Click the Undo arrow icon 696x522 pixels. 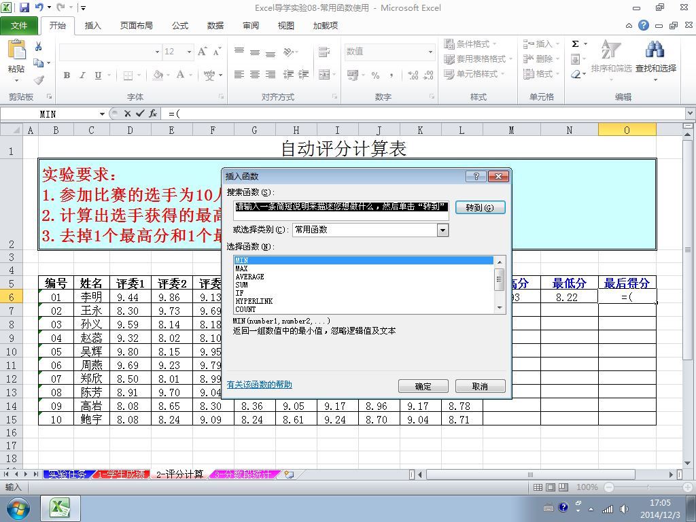[x=39, y=7]
